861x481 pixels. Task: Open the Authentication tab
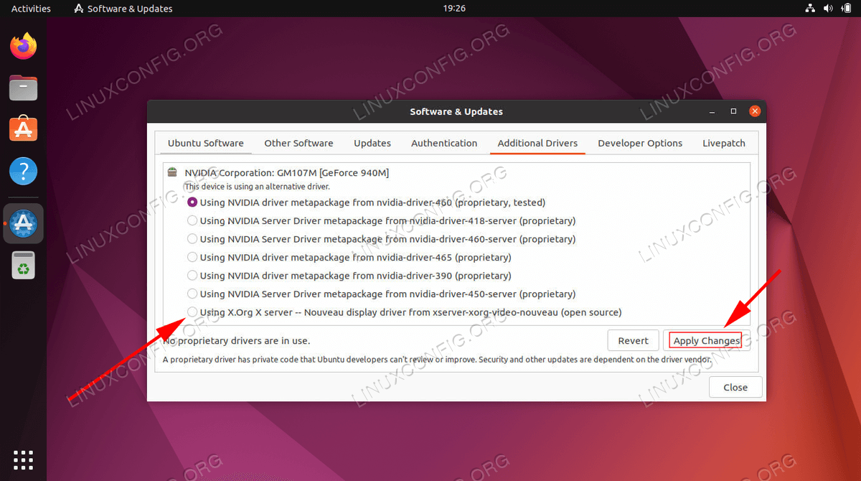tap(444, 143)
